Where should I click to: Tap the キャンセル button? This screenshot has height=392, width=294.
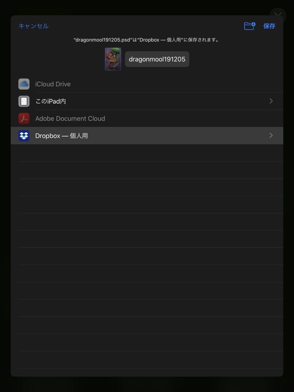click(x=33, y=26)
